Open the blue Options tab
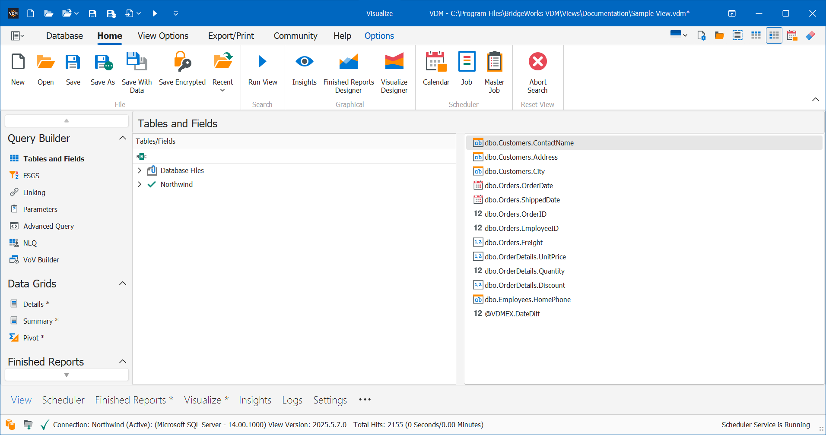The image size is (826, 435). [x=379, y=36]
